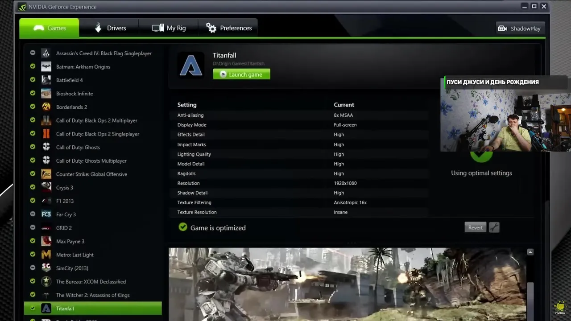Click the Batman: Arkham Origins game icon
The image size is (571, 321).
46,66
